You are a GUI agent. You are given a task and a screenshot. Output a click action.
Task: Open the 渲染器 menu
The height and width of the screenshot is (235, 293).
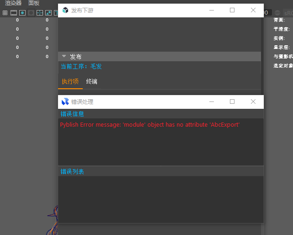(13, 3)
